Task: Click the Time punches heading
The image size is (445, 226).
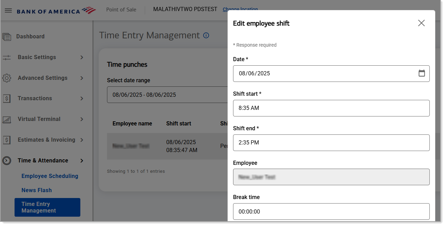Action: tap(127, 65)
